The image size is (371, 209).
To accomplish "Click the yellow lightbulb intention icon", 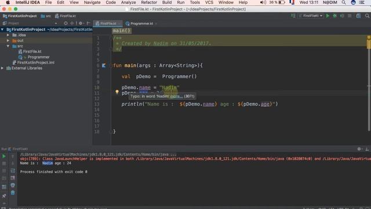I will pos(117,92).
